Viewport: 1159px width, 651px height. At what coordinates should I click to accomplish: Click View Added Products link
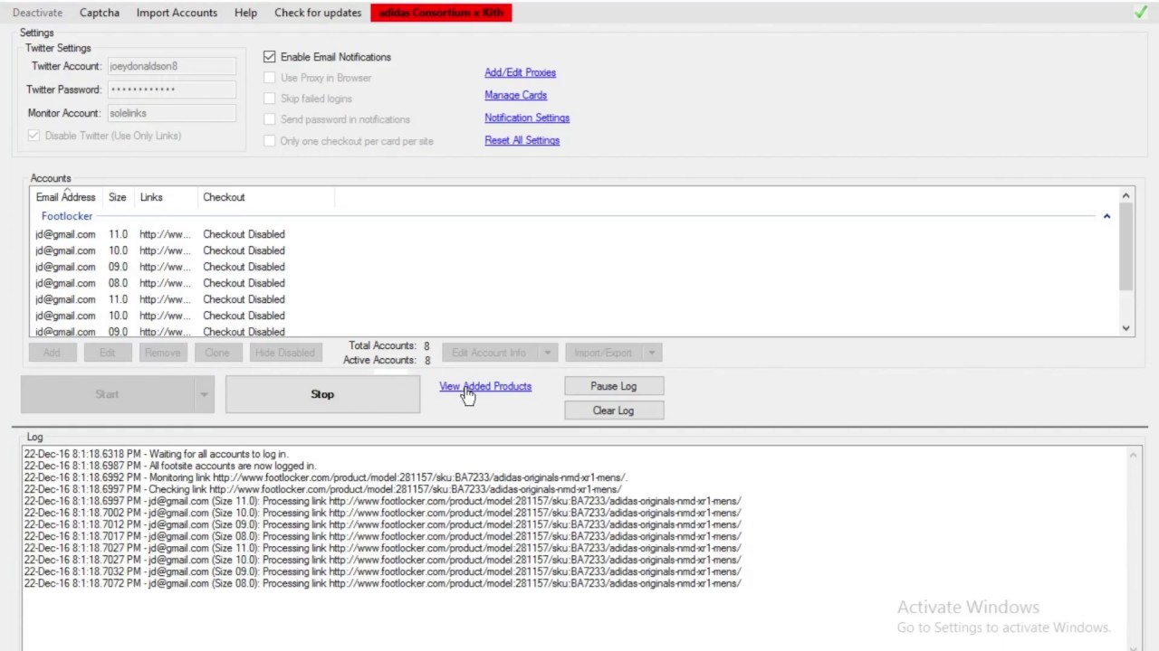[485, 386]
